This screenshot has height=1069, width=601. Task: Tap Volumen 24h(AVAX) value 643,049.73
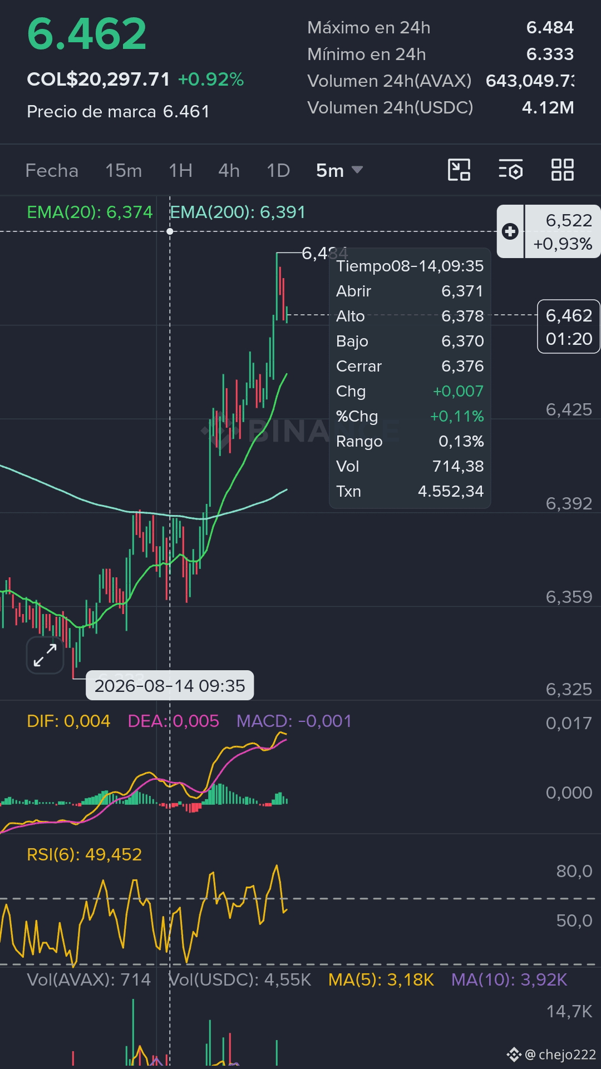coord(530,81)
